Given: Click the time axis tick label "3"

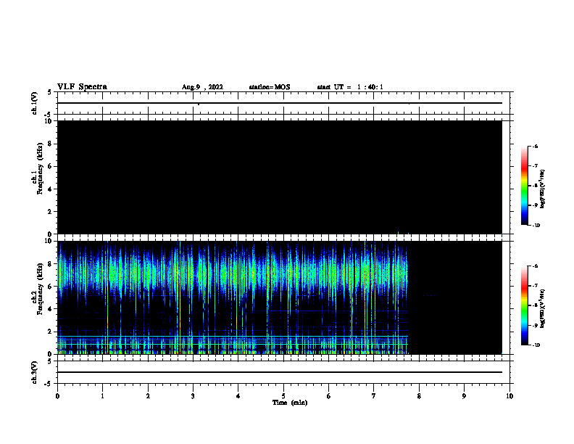Looking at the screenshot, I should click(193, 396).
